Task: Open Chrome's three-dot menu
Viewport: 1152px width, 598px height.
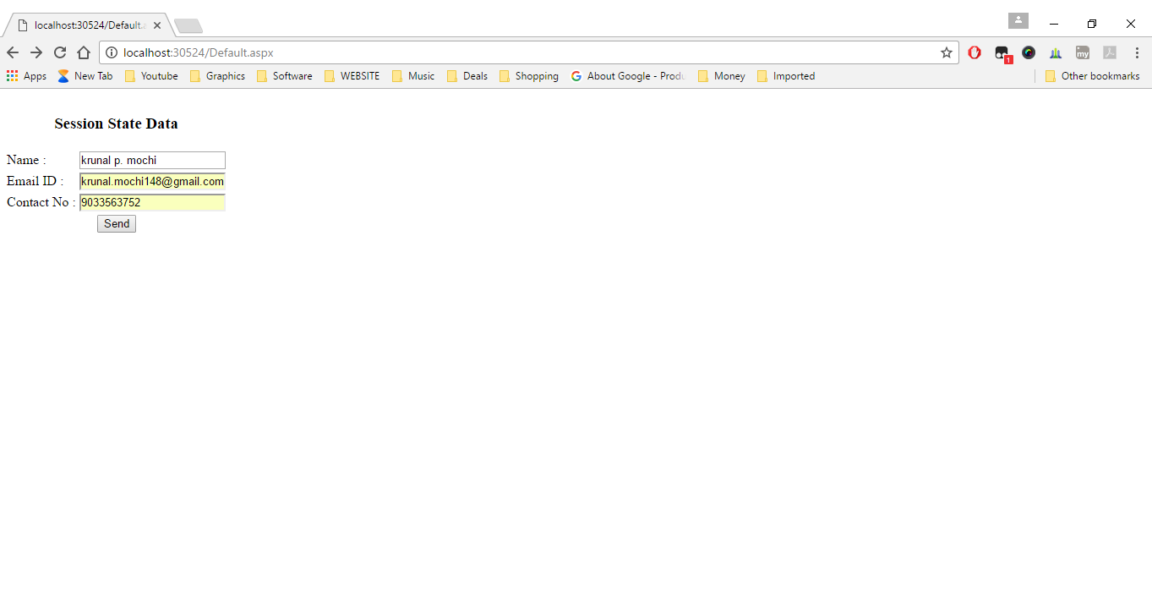Action: (1138, 52)
